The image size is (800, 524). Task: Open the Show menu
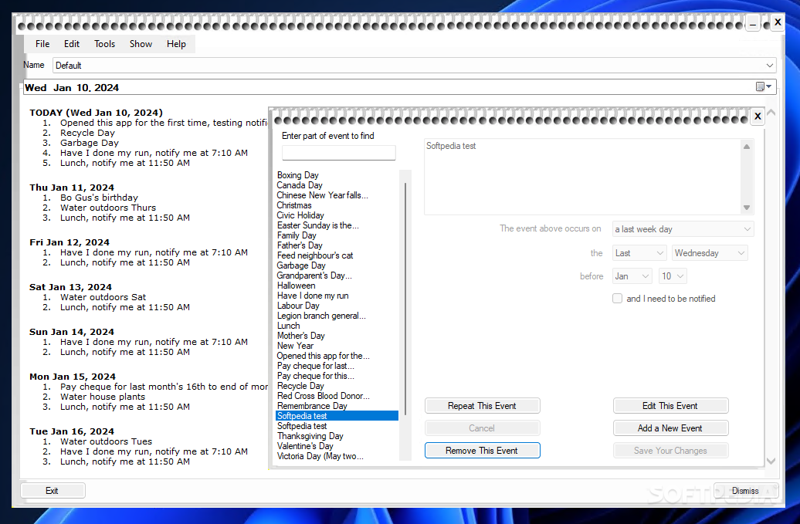(x=141, y=44)
